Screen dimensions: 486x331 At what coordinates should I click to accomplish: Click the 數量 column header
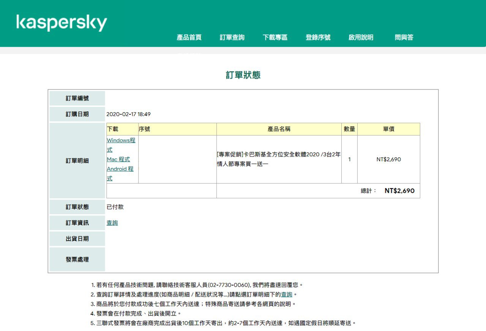coord(349,129)
